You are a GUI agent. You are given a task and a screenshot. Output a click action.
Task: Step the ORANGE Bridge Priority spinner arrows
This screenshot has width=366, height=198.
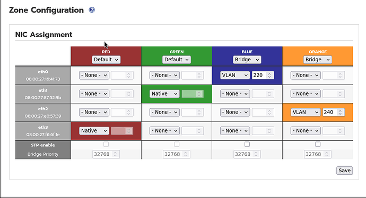pos(327,154)
